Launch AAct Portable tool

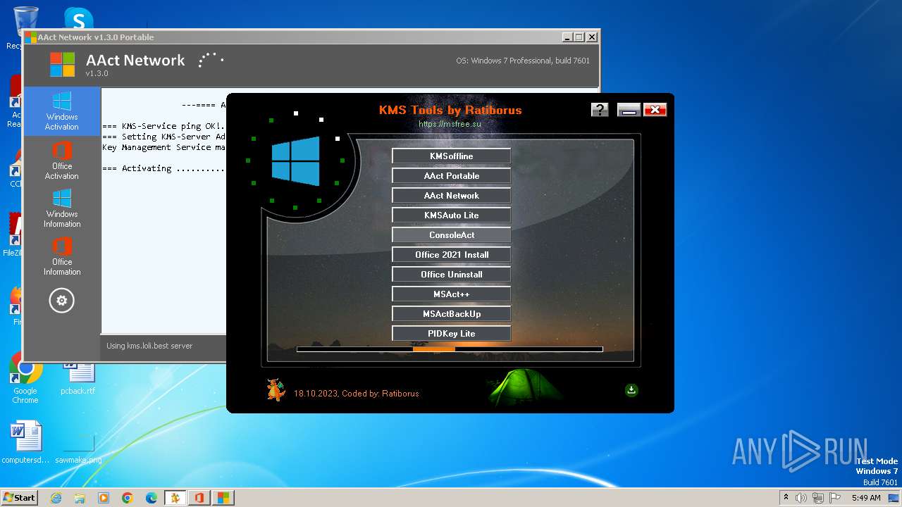point(451,176)
